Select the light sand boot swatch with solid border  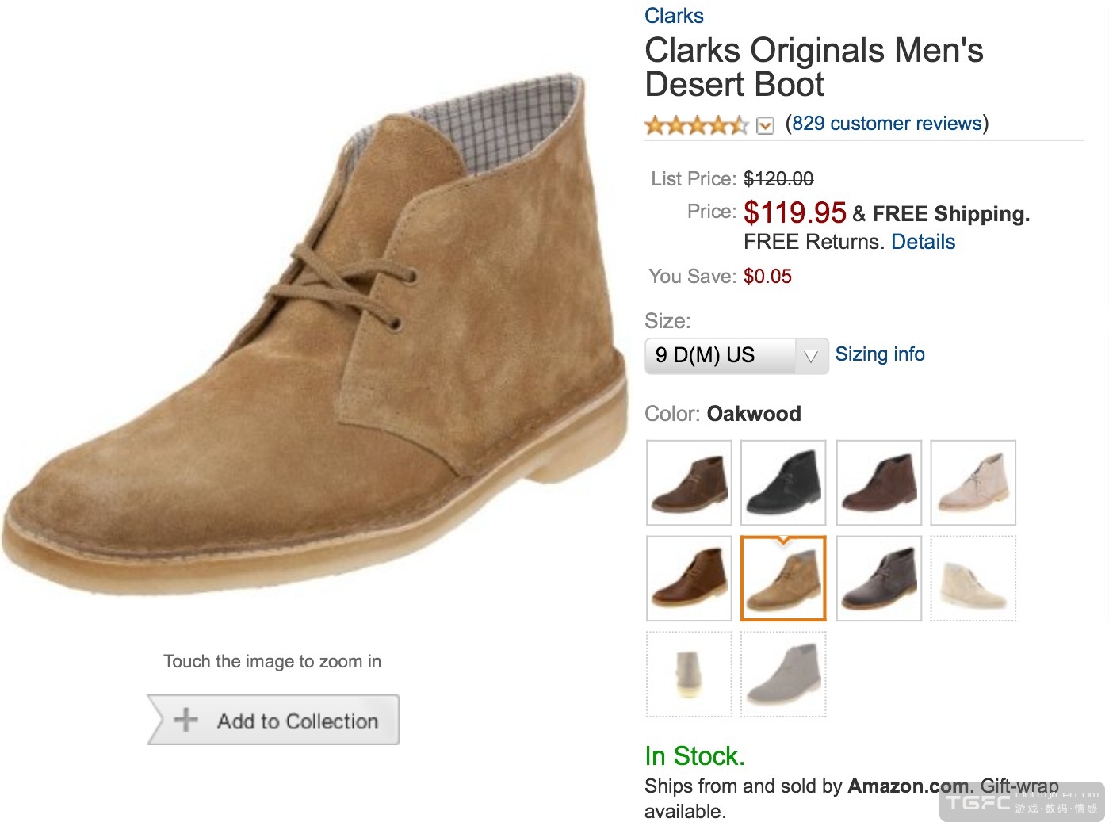[x=973, y=483]
